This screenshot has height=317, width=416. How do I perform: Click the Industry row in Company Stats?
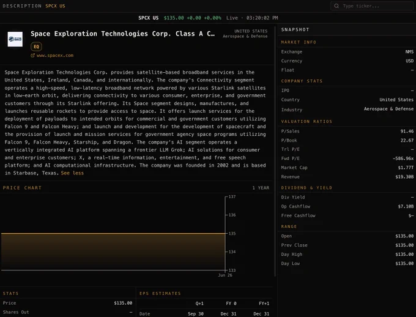coord(347,110)
